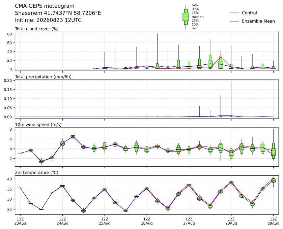Click the '35' tick on temperature axis
This screenshot has width=283, height=229.
pyautogui.click(x=9, y=189)
